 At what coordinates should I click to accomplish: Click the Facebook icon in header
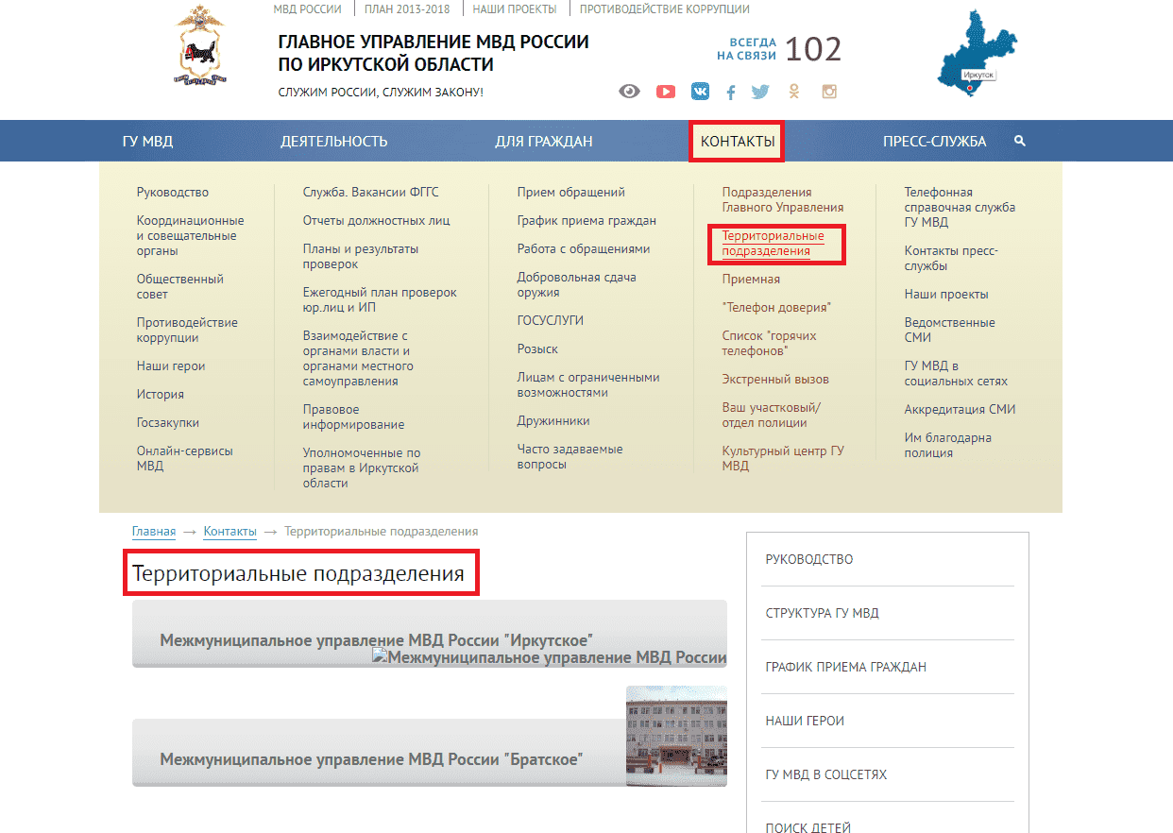tap(730, 93)
